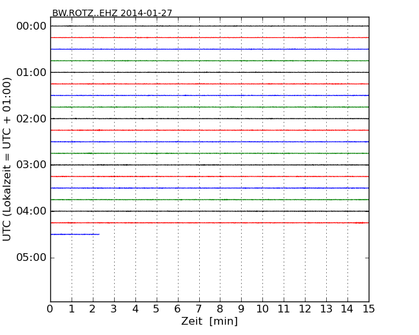This screenshot has height=335, width=419.
Task: Click the plot title BW.ROTZ..EHZ 2014-01-27
Action: click(x=112, y=13)
